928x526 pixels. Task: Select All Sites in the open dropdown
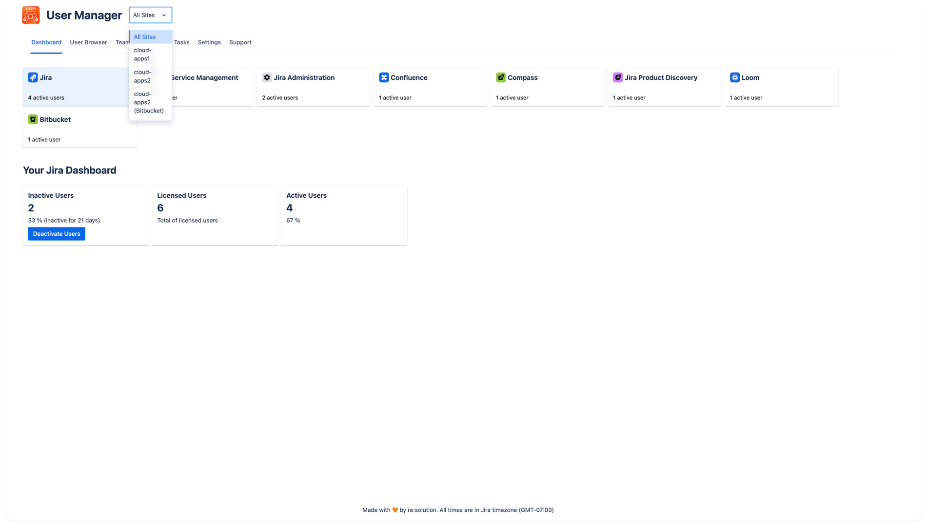[144, 37]
